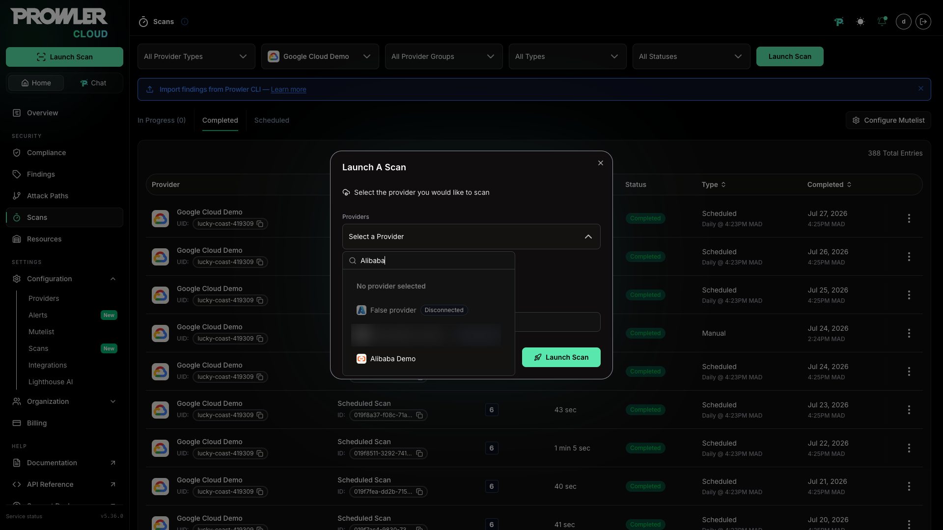Click the sign out icon

coord(923,22)
